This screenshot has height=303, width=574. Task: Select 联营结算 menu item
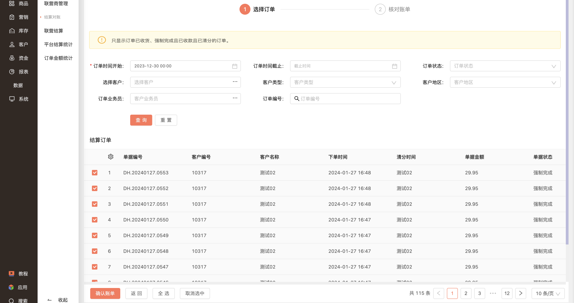(54, 31)
